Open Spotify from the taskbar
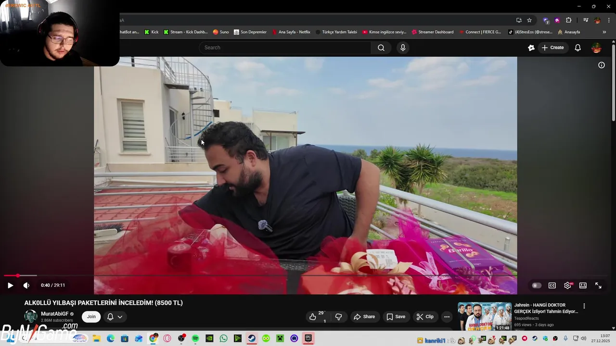616x346 pixels. [195, 339]
